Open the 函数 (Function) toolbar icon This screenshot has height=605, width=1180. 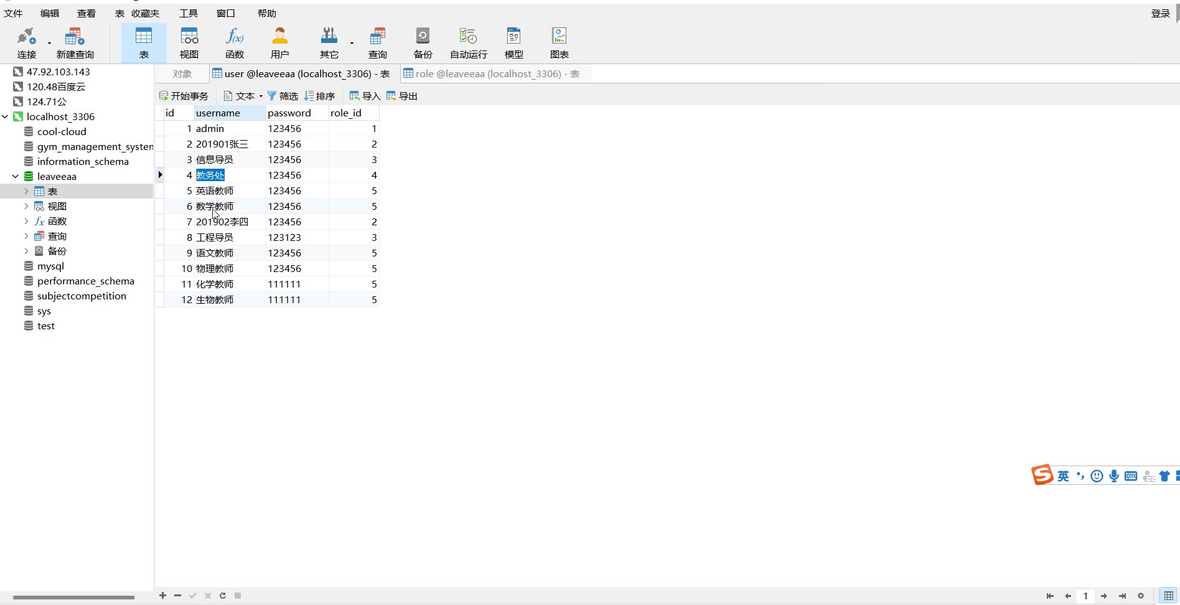(235, 43)
